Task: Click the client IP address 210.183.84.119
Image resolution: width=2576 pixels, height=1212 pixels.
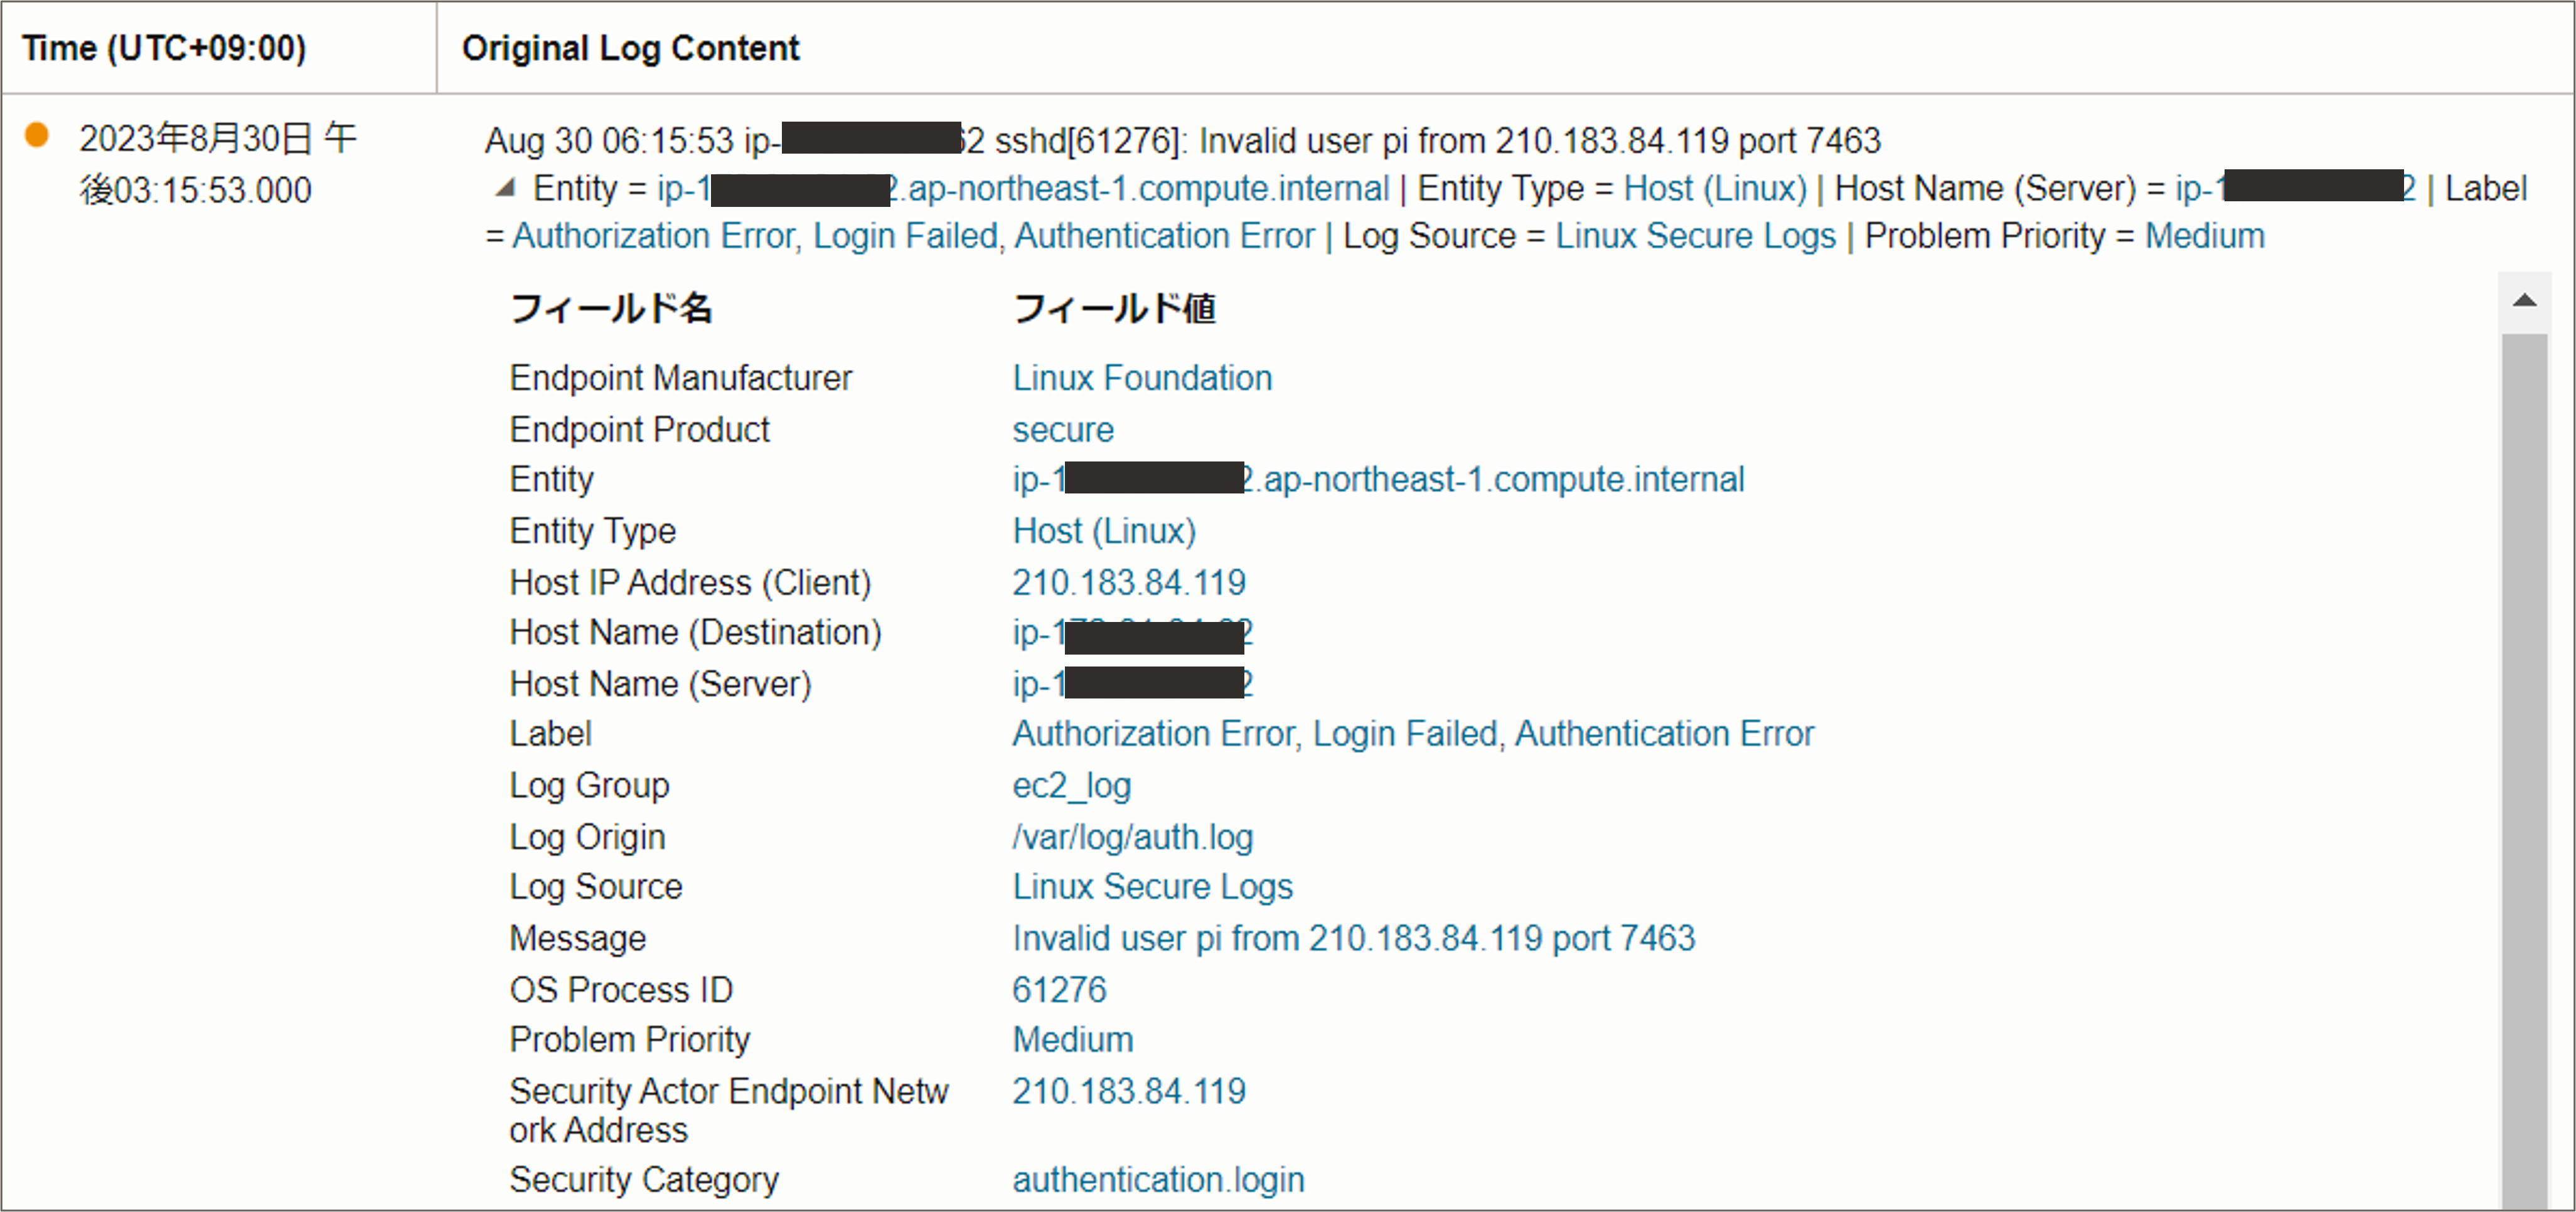Action: (1128, 582)
